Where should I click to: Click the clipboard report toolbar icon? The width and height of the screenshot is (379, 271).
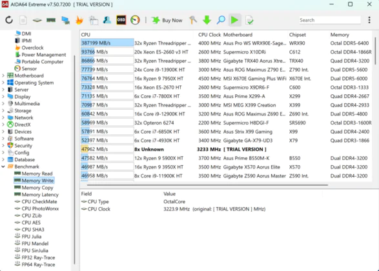pos(94,20)
